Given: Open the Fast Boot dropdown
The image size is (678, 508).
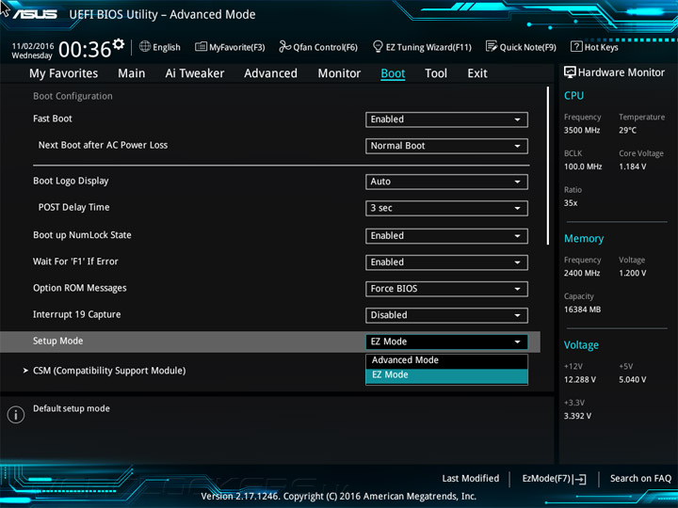Looking at the screenshot, I should 446,119.
